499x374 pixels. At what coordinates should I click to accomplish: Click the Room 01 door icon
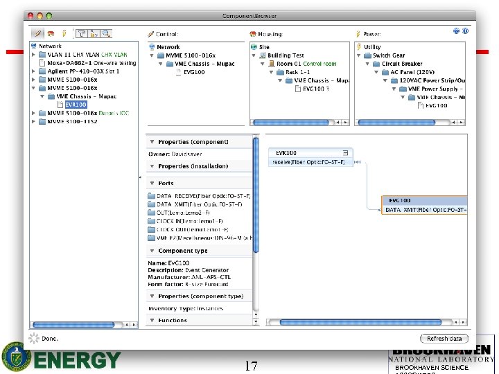coord(272,64)
